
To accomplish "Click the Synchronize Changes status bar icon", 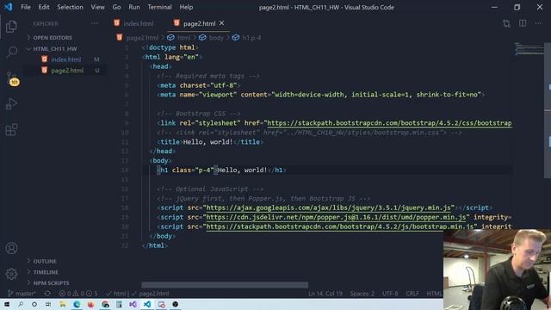I will pyautogui.click(x=47, y=293).
